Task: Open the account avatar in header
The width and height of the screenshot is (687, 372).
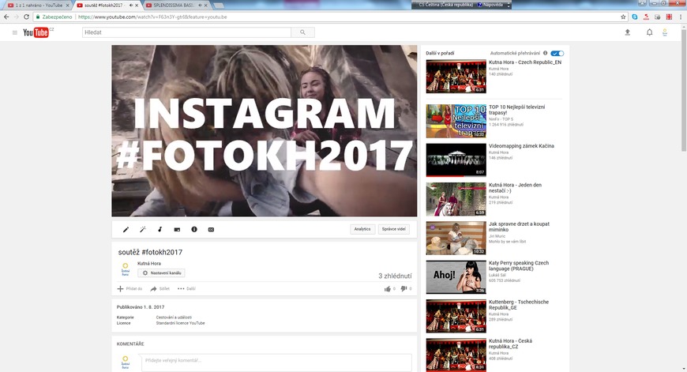Action: [665, 32]
